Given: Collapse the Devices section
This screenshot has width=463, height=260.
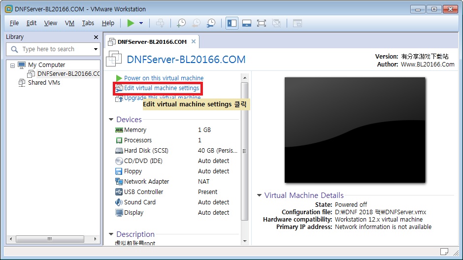Looking at the screenshot, I should click(111, 120).
